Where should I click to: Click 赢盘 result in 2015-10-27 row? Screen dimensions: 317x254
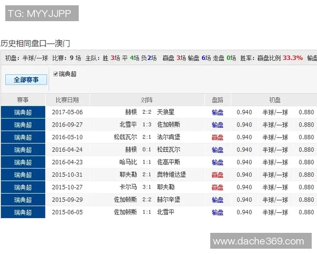point(218,187)
